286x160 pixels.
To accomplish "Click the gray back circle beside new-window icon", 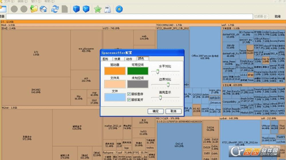I will [x=14, y=9].
